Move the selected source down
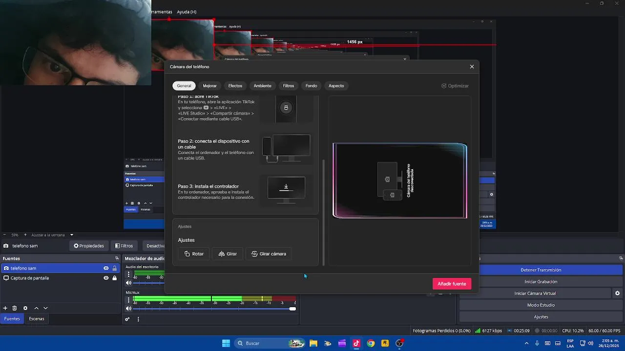This screenshot has height=351, width=625. tap(45, 308)
